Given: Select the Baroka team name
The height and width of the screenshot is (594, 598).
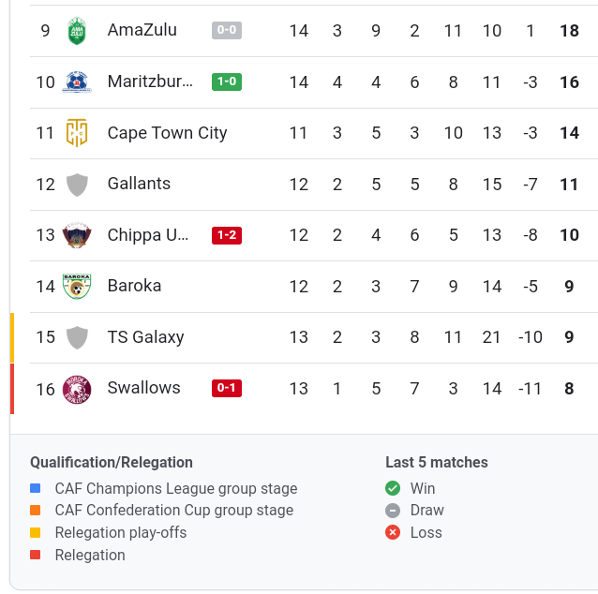Looking at the screenshot, I should [134, 286].
